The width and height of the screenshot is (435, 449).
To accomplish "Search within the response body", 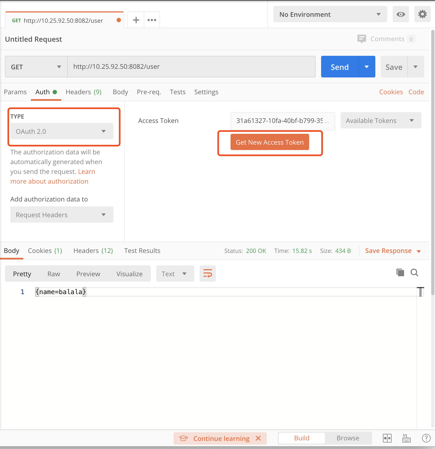I will [414, 272].
